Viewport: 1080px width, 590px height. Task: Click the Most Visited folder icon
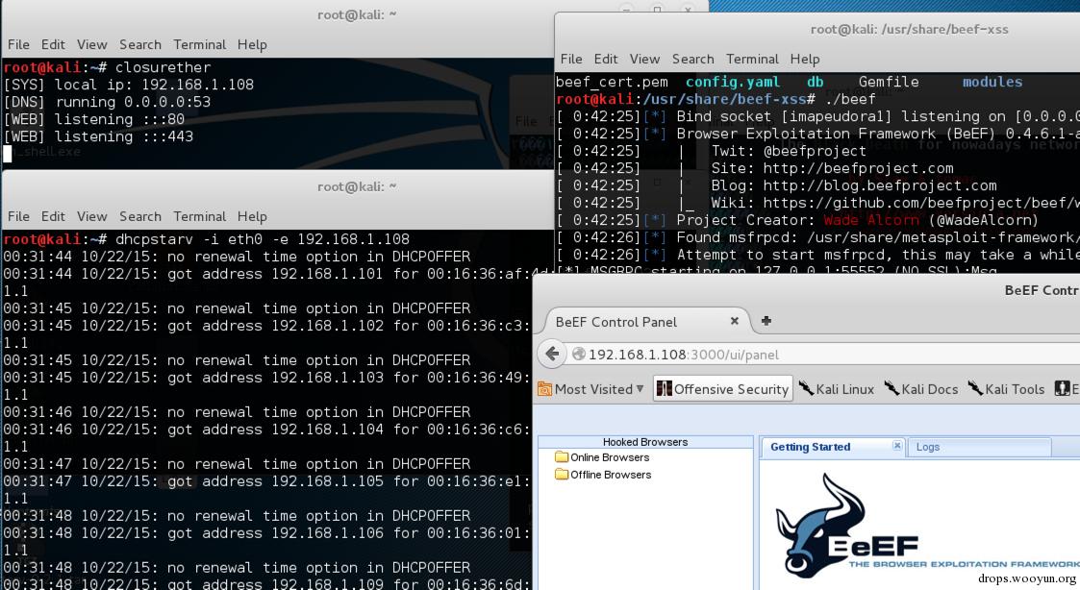point(545,390)
